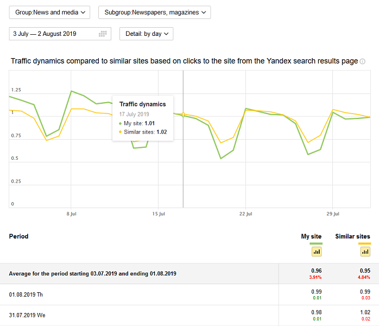
Task: Select the 01.08.2019 Th row
Action: (x=189, y=294)
